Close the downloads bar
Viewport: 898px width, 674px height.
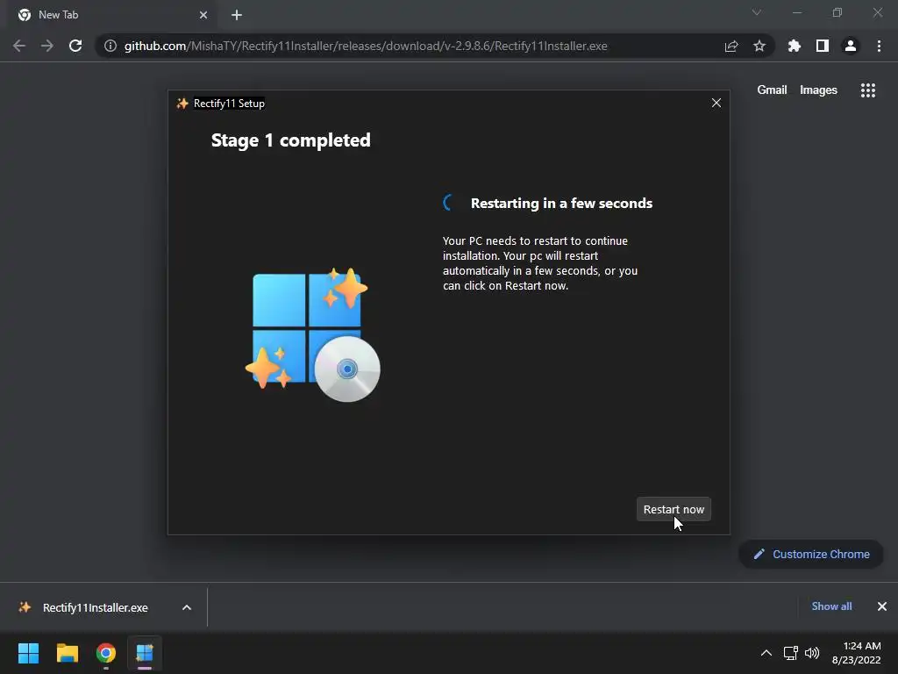[x=882, y=606]
